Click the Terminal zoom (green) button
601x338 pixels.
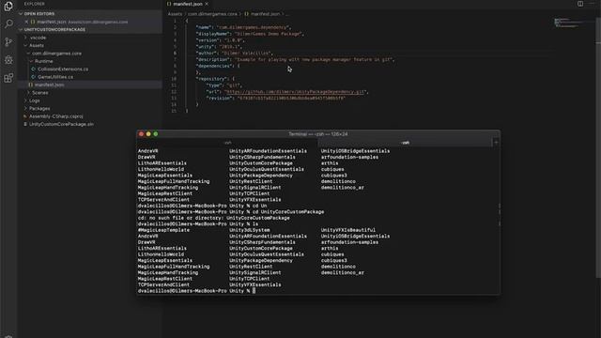pos(156,134)
